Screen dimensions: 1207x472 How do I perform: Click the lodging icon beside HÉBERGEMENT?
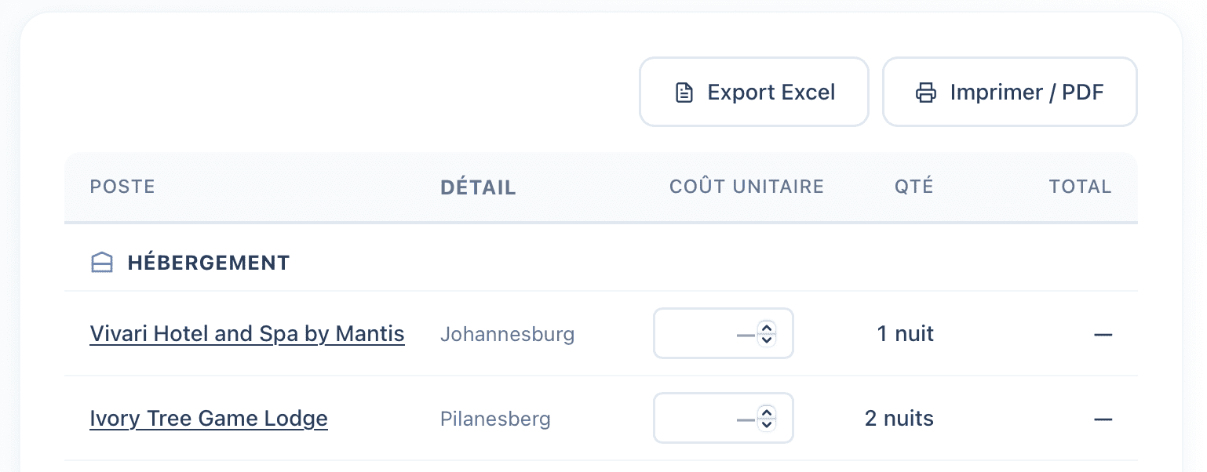point(103,263)
